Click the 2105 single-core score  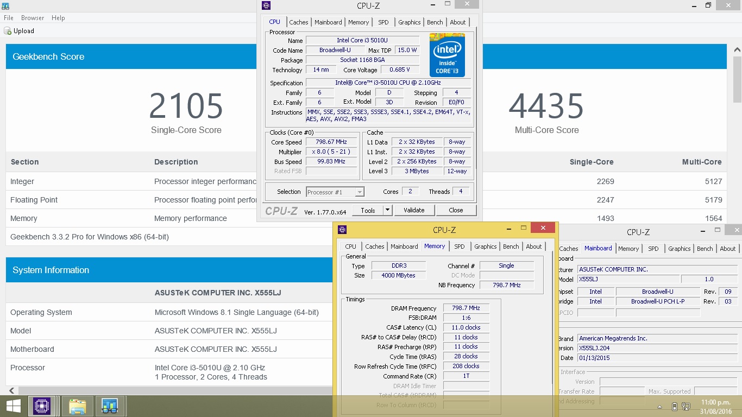[186, 106]
